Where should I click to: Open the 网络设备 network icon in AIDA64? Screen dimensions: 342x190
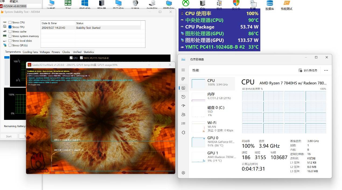click(x=169, y=3)
